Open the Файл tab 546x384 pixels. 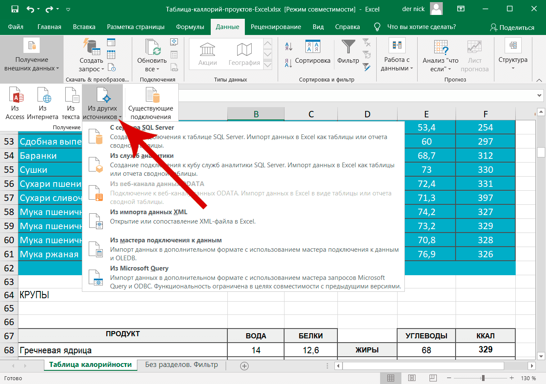pyautogui.click(x=16, y=27)
